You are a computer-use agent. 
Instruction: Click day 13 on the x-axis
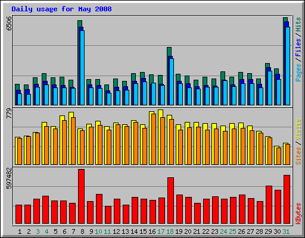tap(125, 231)
